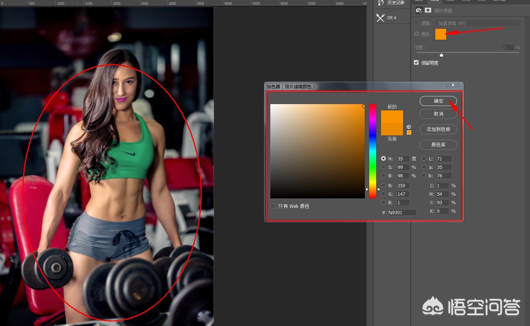Click the 当前 current color swatch
Screen dimensions: 530x326
point(392,129)
